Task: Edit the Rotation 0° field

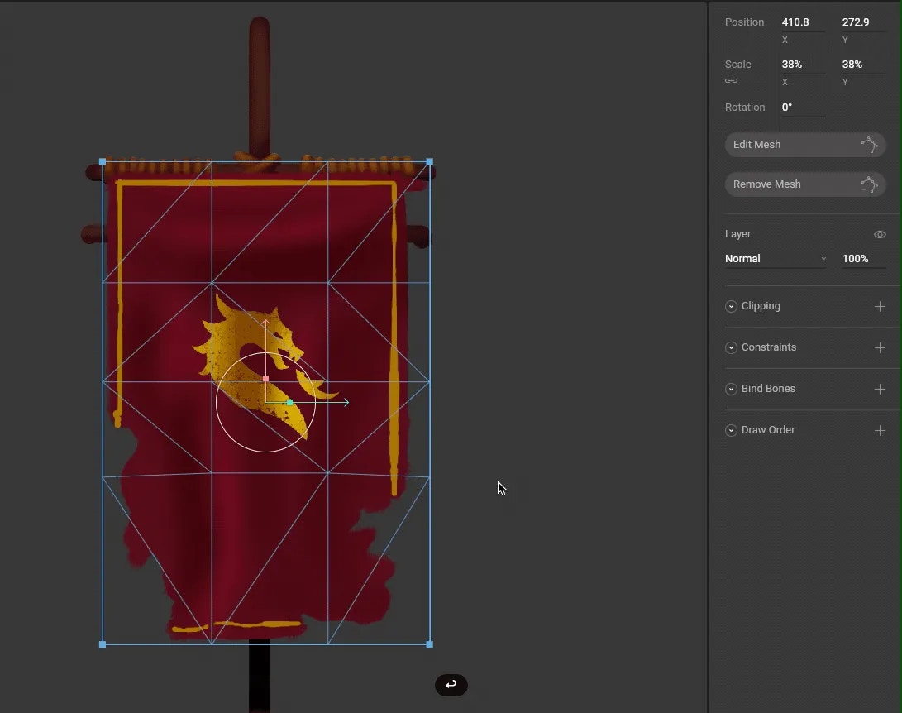Action: coord(803,107)
